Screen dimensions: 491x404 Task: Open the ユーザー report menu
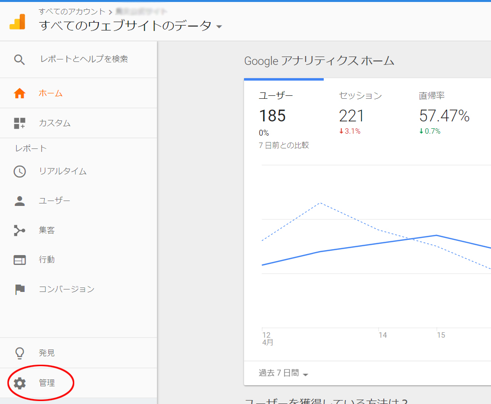point(78,201)
